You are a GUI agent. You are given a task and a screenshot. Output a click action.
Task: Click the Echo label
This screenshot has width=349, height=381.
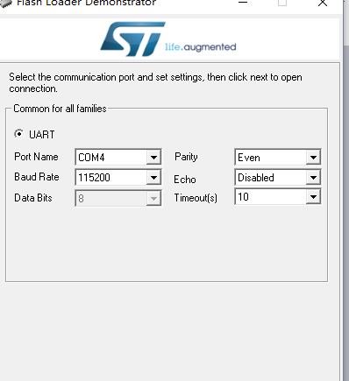[185, 180]
